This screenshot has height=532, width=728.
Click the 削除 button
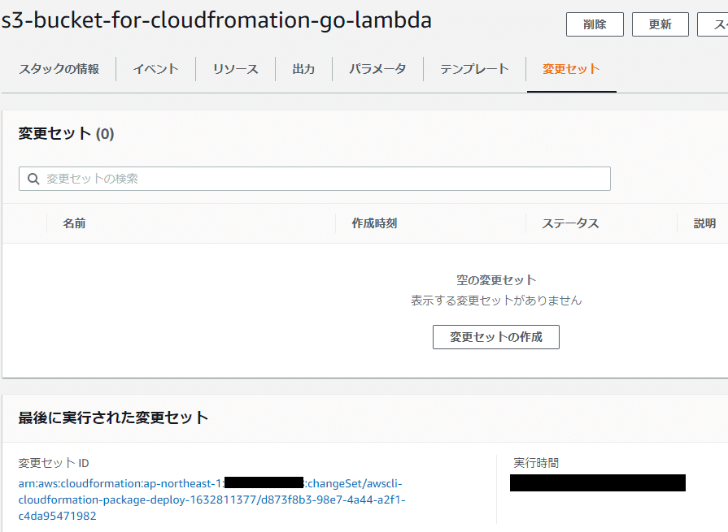(595, 24)
